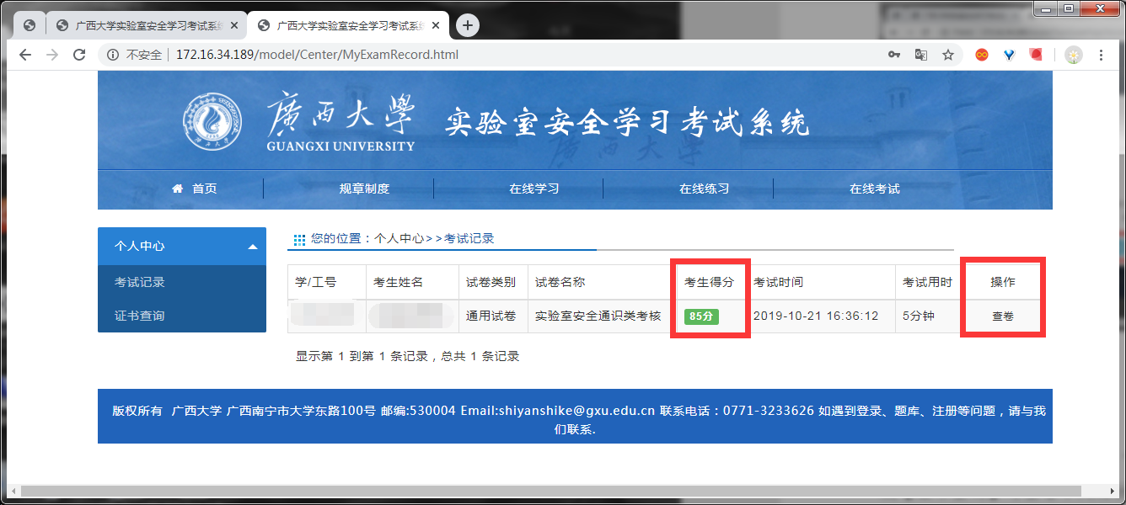Click the Guangxi University round logo
The image size is (1126, 505).
click(212, 124)
